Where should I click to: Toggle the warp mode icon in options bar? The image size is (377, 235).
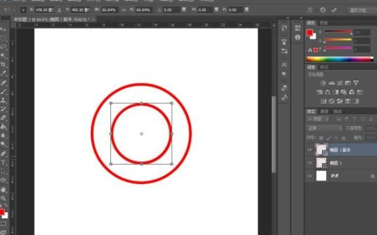click(310, 10)
